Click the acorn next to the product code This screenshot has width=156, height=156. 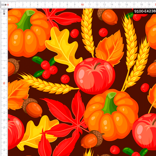(108, 17)
